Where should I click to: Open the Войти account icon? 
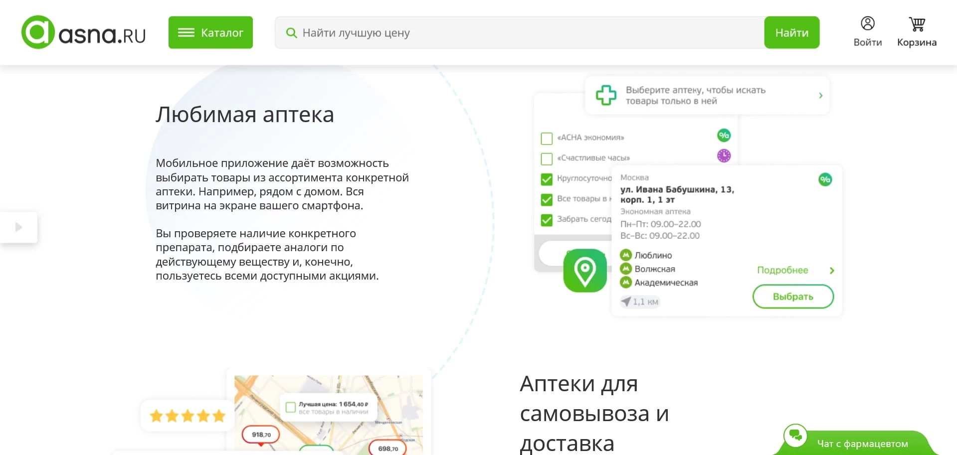tap(867, 22)
